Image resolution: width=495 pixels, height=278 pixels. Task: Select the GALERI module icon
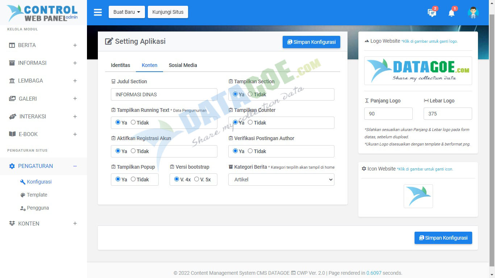pyautogui.click(x=12, y=98)
